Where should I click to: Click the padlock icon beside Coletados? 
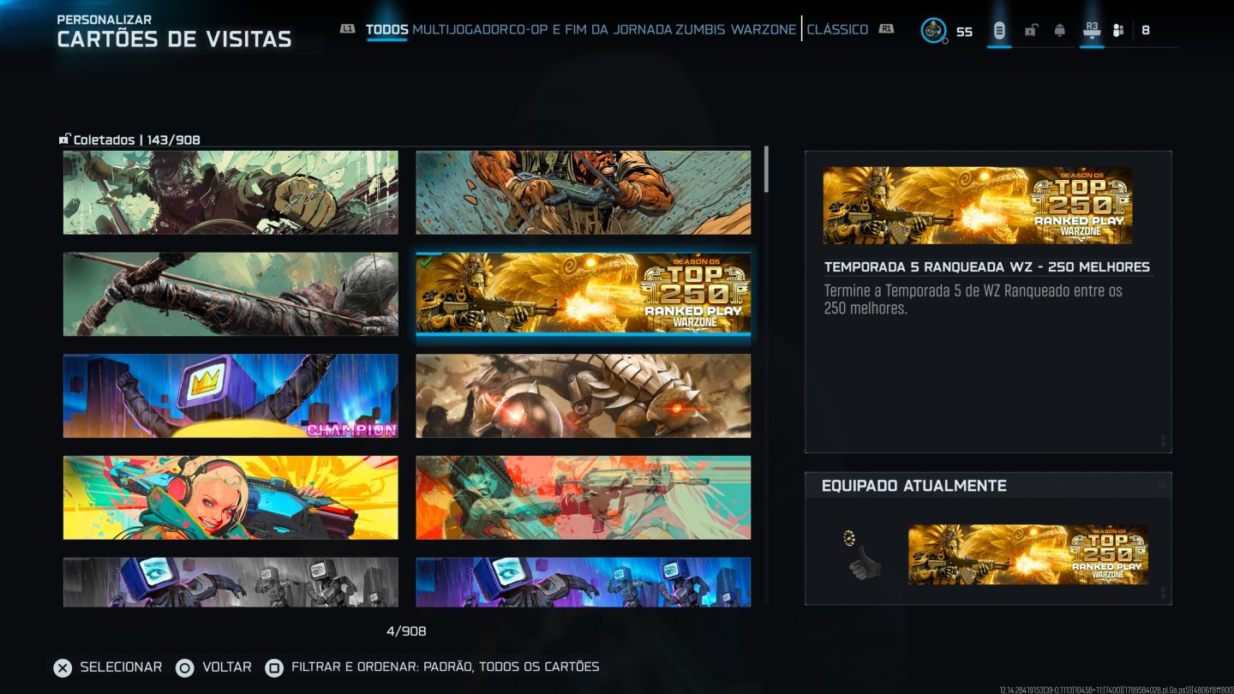click(64, 139)
